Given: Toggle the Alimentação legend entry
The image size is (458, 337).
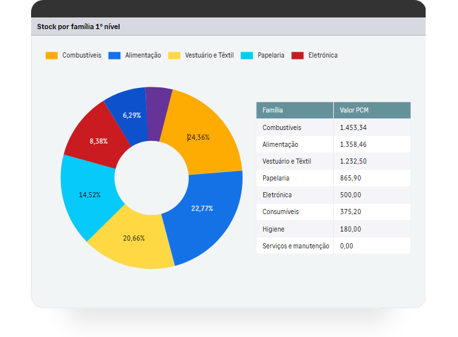Looking at the screenshot, I should click(135, 56).
